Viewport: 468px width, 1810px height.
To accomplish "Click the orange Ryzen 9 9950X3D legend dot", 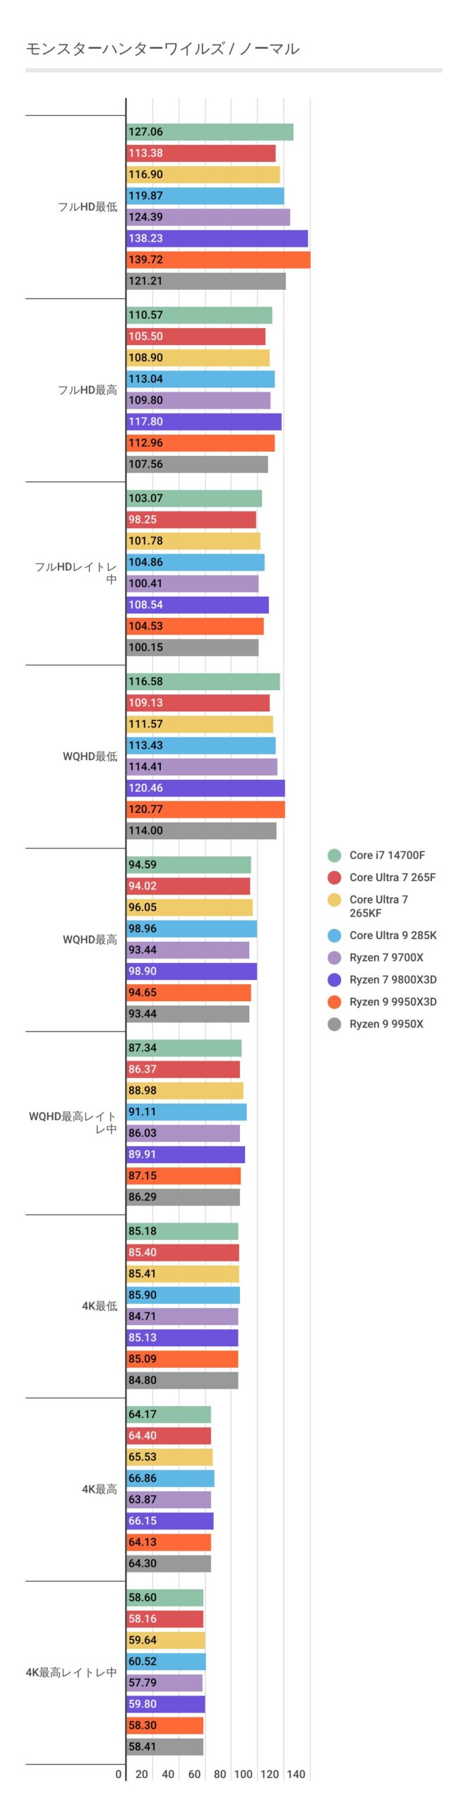I will click(x=334, y=1001).
